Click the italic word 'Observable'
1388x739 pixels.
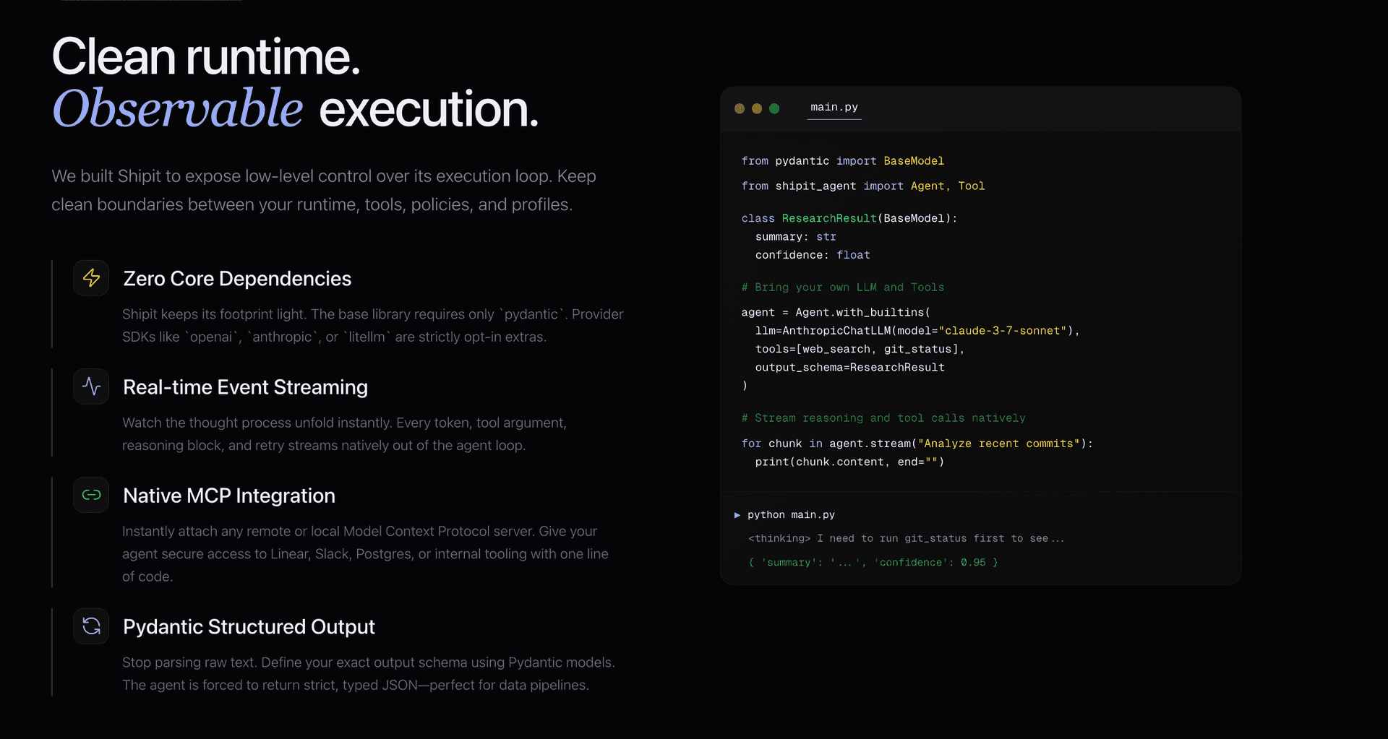tap(177, 109)
